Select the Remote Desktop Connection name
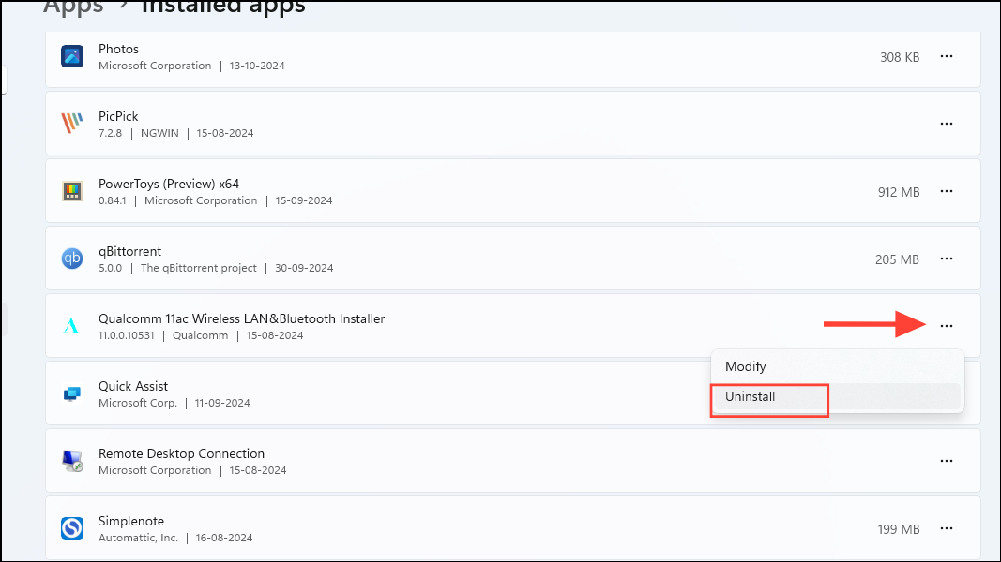This screenshot has width=1001, height=562. coord(181,453)
